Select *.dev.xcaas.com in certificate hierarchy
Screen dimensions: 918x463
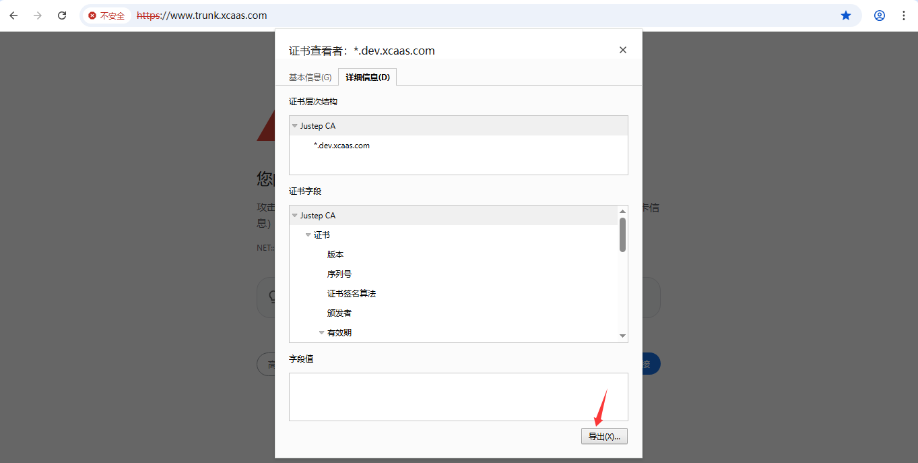pyautogui.click(x=341, y=146)
